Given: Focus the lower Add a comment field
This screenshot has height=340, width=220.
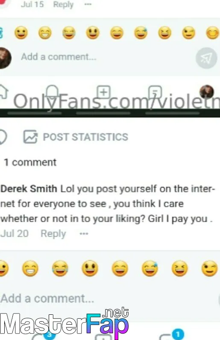Looking at the screenshot, I should (x=47, y=299).
